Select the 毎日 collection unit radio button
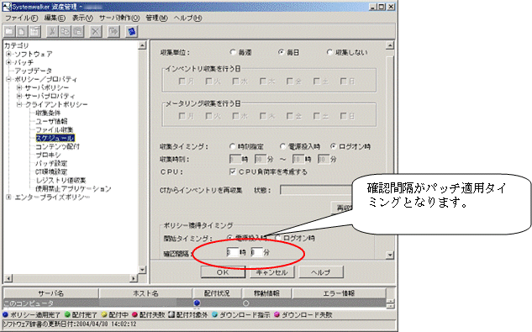 tap(281, 52)
